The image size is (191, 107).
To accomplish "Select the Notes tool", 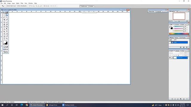I will coord(4,36).
